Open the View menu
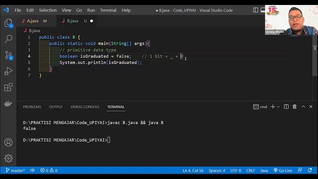The width and height of the screenshot is (318, 179). (x=67, y=10)
